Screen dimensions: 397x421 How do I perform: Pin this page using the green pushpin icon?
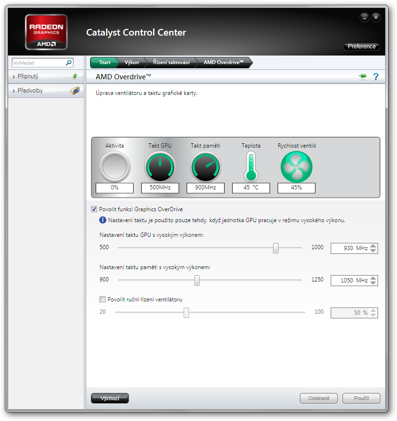click(x=363, y=76)
